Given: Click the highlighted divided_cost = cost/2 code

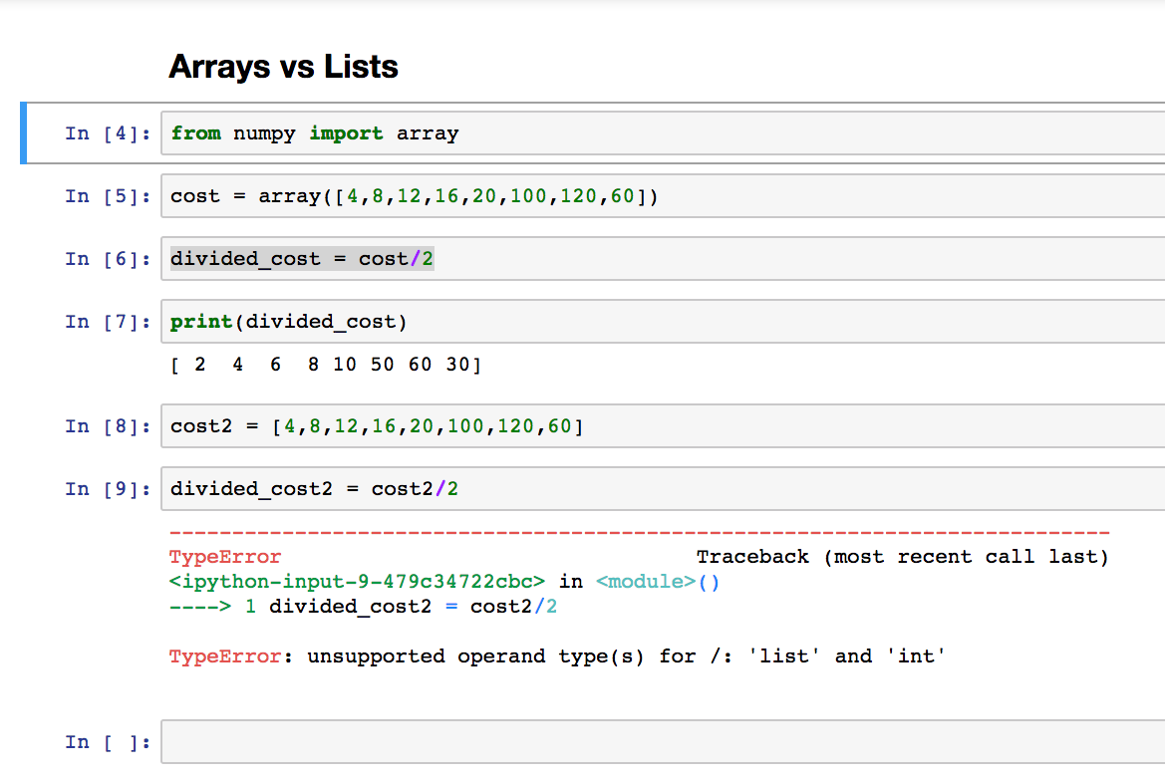Looking at the screenshot, I should tap(299, 257).
